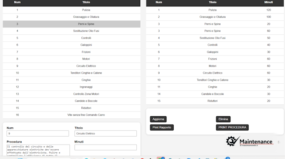This screenshot has height=159, width=285.
Task: Click inside the Procedura text area
Action: 38,150
